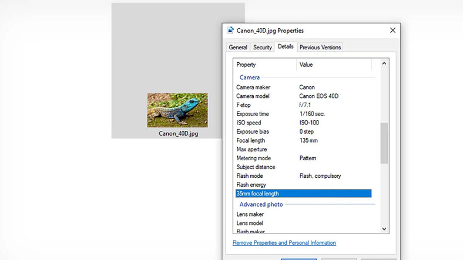Click the scroll up arrow in the details list

point(384,63)
